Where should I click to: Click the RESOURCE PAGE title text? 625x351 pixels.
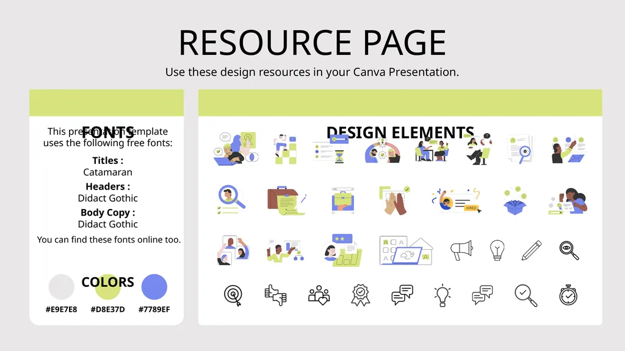(312, 43)
